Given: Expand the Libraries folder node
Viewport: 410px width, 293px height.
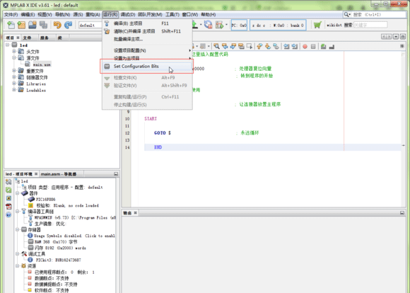Looking at the screenshot, I should click(14, 84).
